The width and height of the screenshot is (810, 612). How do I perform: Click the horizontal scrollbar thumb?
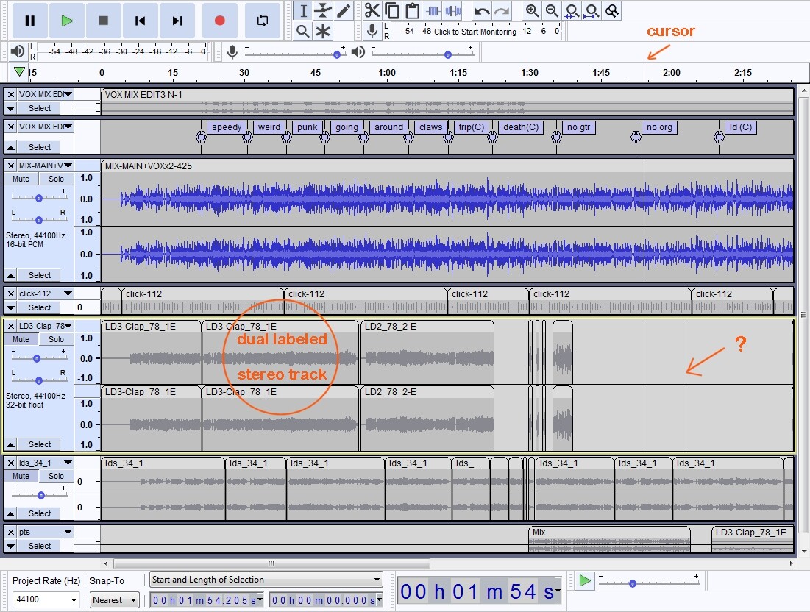tap(271, 563)
